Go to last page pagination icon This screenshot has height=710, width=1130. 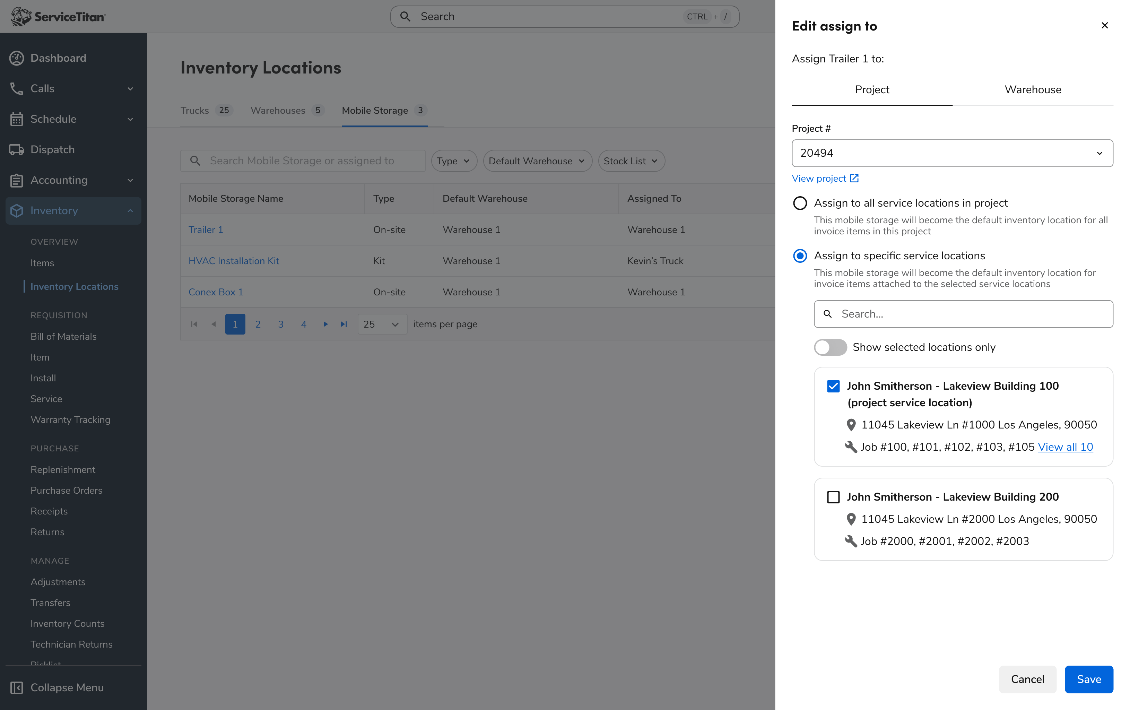point(344,324)
